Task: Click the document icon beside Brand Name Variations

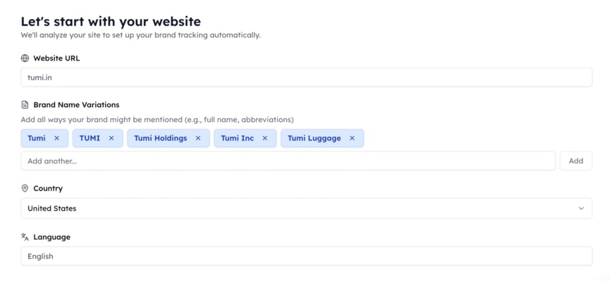Action: tap(25, 105)
